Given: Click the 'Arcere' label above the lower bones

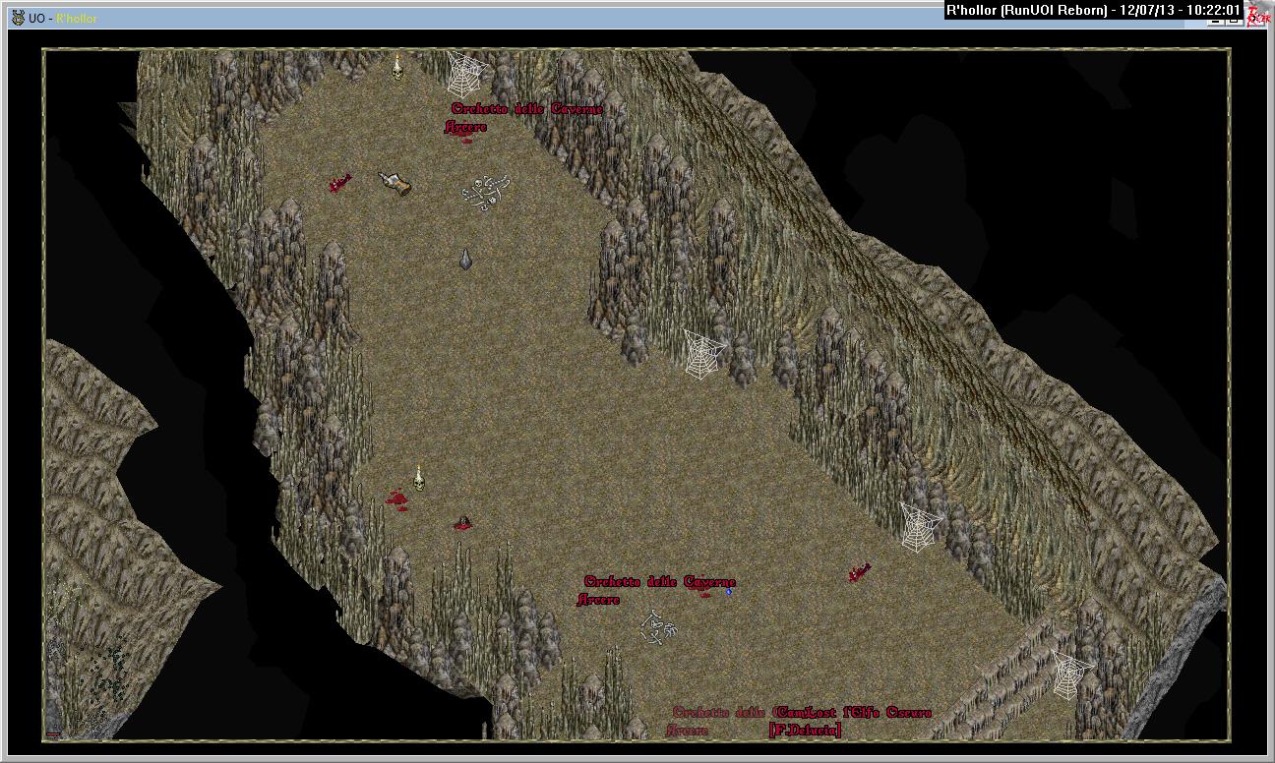Looking at the screenshot, I should 598,600.
